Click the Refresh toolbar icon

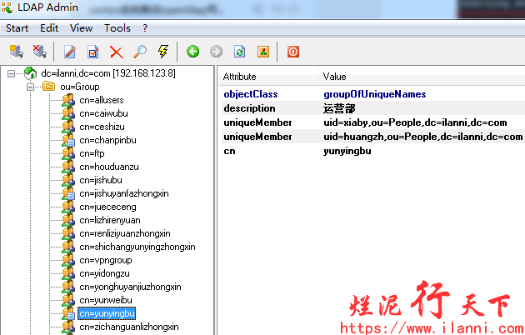point(240,52)
